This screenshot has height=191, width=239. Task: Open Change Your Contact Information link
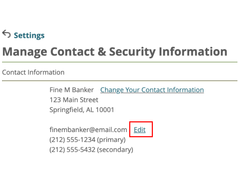point(152,90)
